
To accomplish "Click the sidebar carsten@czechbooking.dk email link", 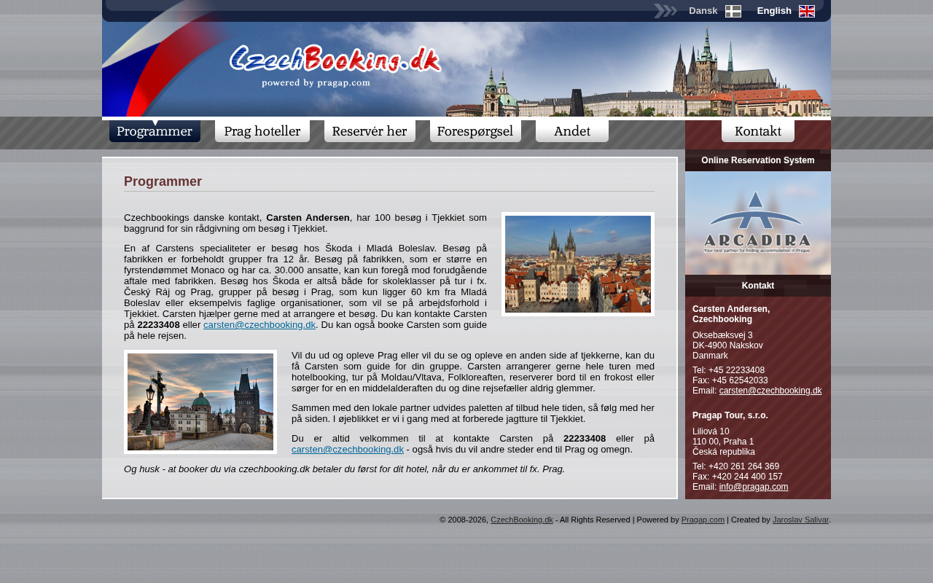I will coord(770,391).
